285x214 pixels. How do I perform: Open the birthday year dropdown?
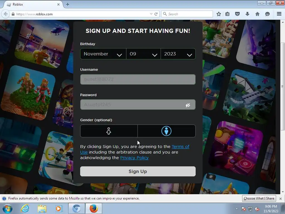coord(178,54)
